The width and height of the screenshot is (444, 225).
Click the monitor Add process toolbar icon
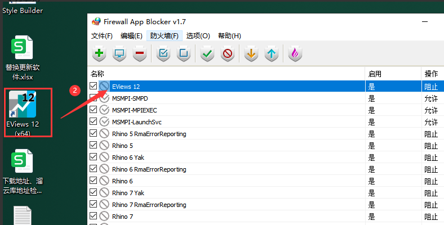click(119, 53)
